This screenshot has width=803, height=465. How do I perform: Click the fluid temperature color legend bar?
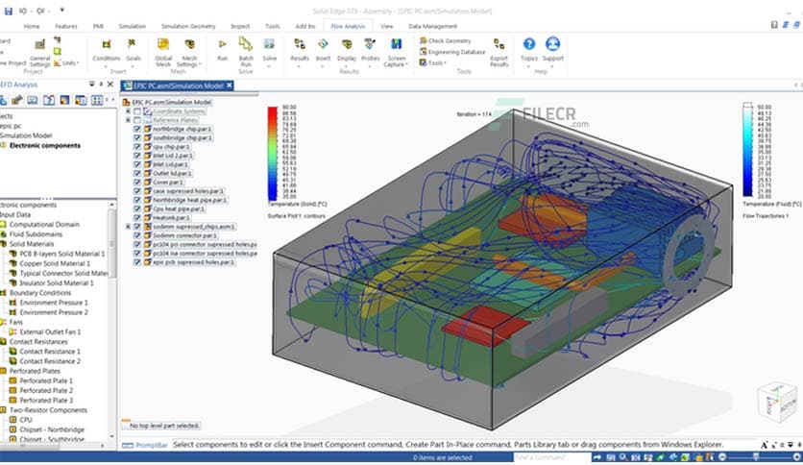(747, 150)
